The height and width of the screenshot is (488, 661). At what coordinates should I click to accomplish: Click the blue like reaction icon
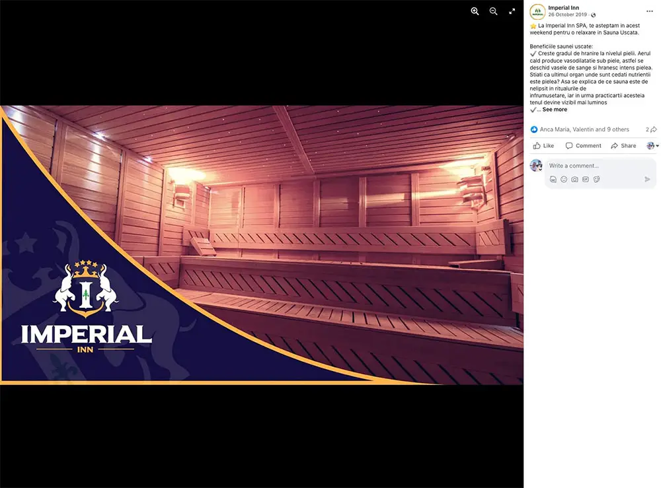(x=534, y=129)
